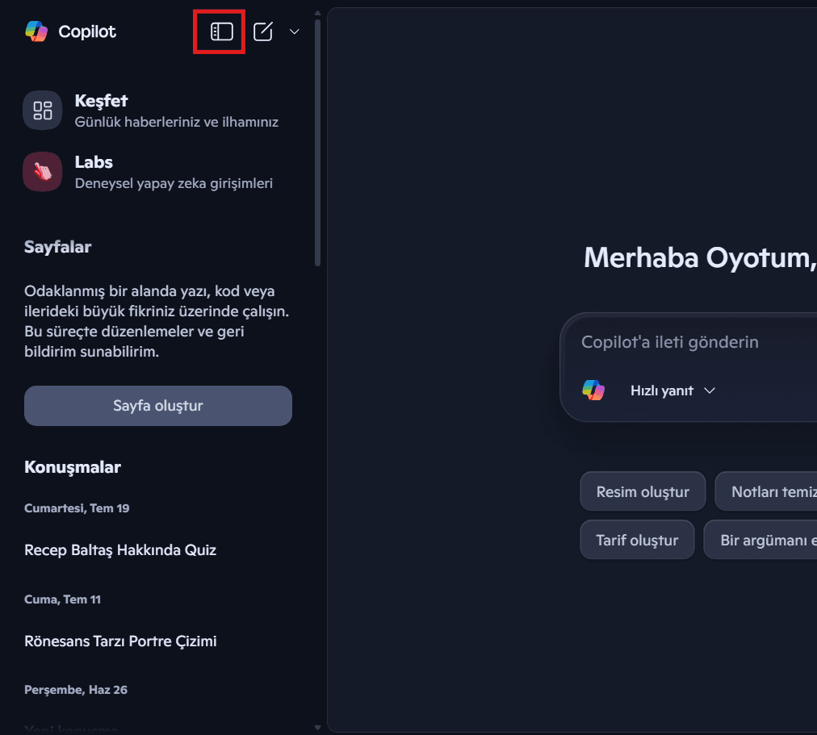817x735 pixels.
Task: Open the Hızlı yanıt mode dropdown
Action: click(x=672, y=390)
